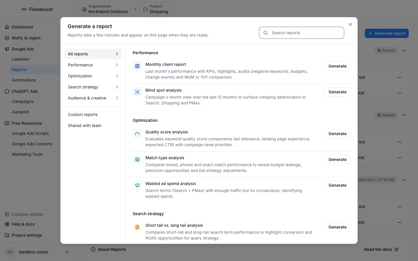Click the Match type analysis layers icon
418x261 pixels.
(137, 159)
